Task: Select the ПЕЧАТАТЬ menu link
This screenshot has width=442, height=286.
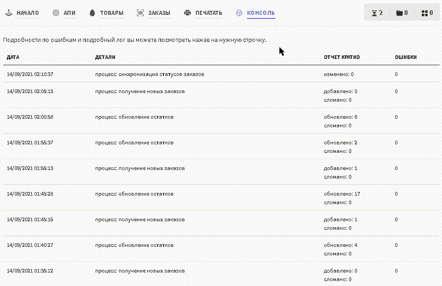Action: point(208,13)
